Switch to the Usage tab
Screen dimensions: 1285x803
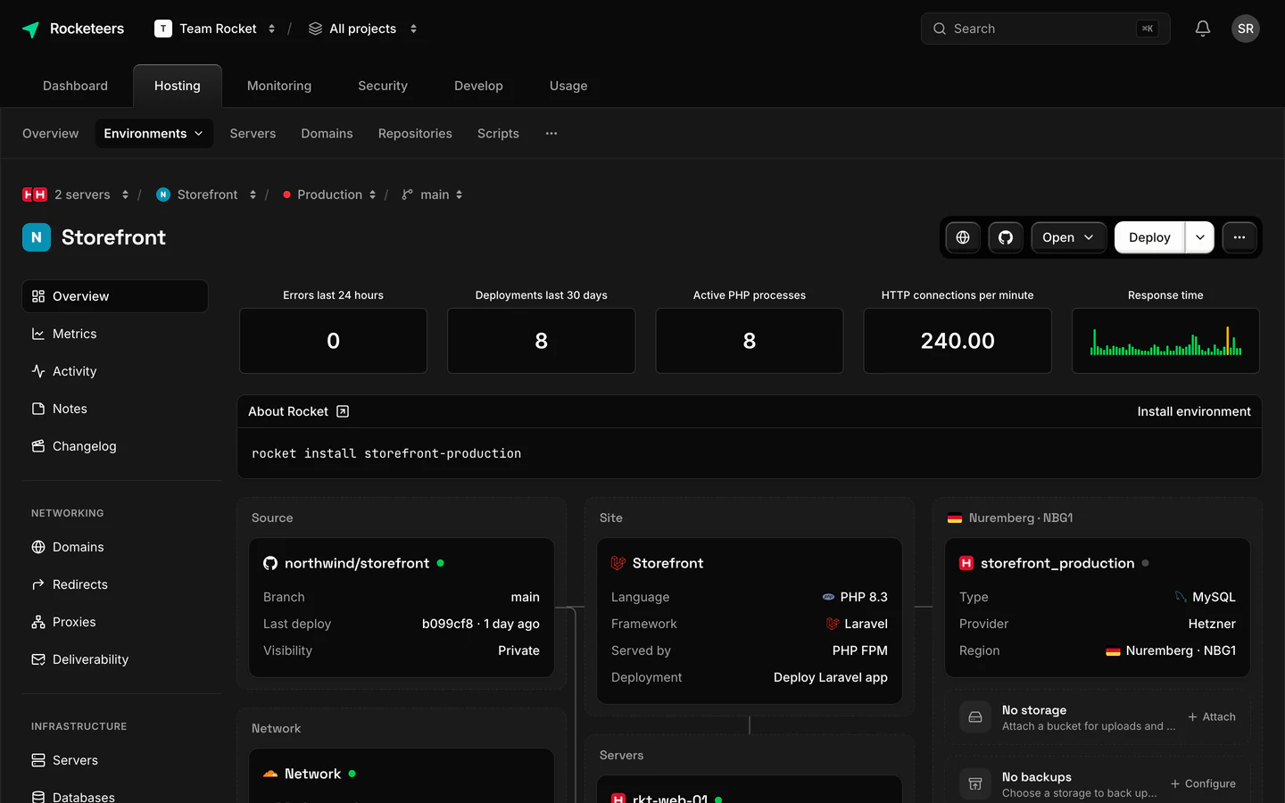(568, 86)
